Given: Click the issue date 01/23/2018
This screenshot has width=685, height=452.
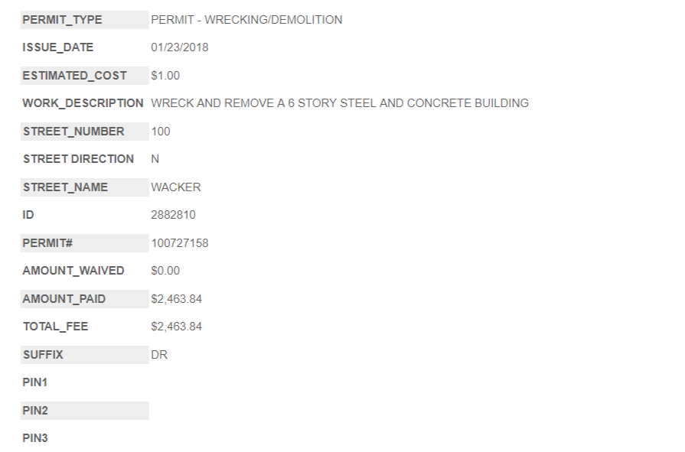Looking at the screenshot, I should (x=180, y=47).
